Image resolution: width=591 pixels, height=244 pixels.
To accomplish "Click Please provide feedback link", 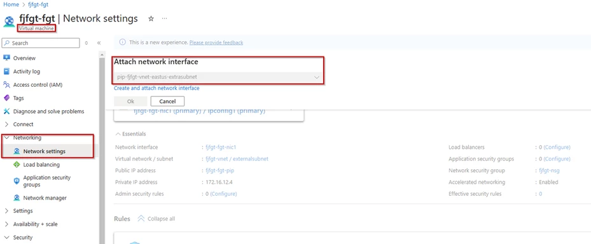I will [x=216, y=42].
